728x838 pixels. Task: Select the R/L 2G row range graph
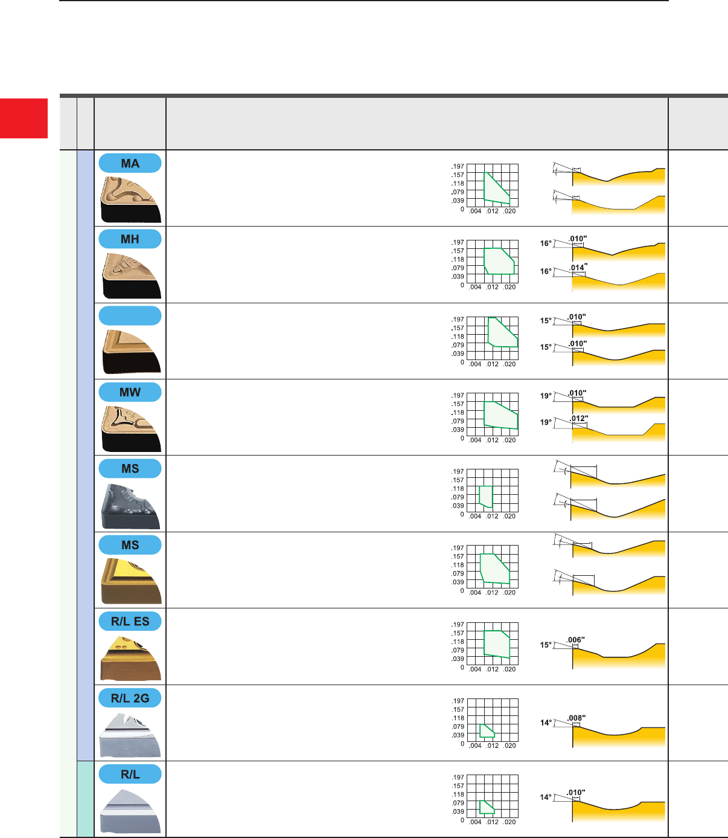pyautogui.click(x=492, y=723)
